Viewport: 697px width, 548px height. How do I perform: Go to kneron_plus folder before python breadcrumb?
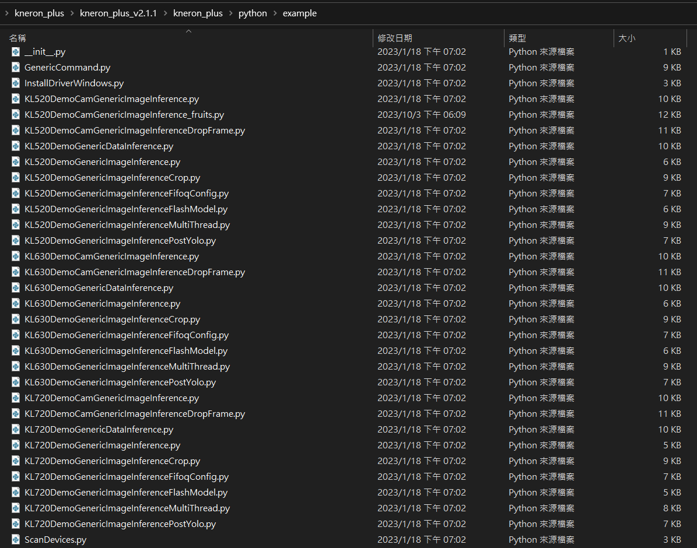pyautogui.click(x=198, y=13)
